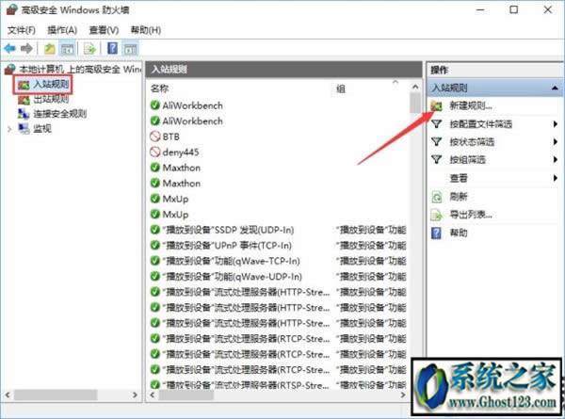The width and height of the screenshot is (565, 419).
Task: Click the filter funnel icon for 按状态筛选
Action: [436, 142]
